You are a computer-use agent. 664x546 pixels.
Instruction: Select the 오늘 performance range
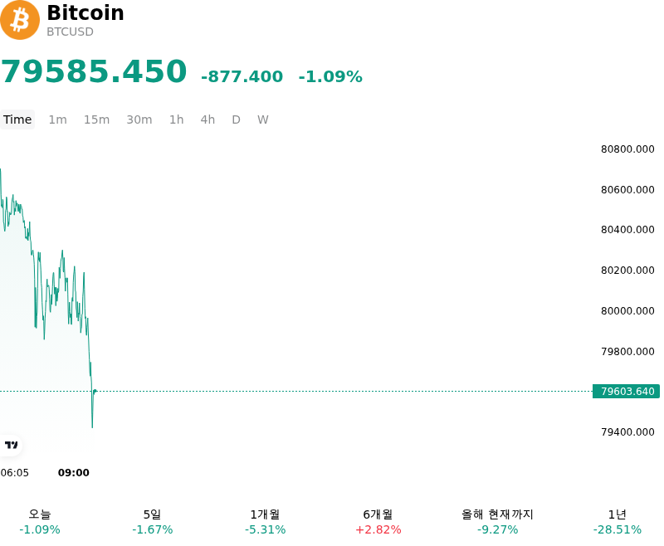40,522
